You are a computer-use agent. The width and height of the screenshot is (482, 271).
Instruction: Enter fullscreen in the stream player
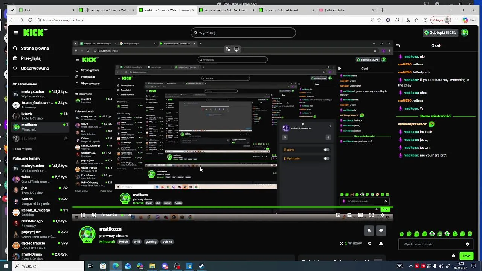click(371, 215)
